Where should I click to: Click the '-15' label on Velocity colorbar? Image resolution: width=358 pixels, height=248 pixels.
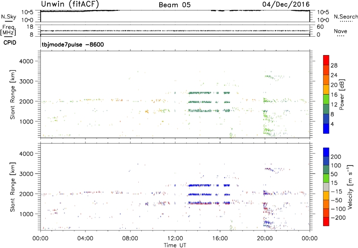pos(337,192)
